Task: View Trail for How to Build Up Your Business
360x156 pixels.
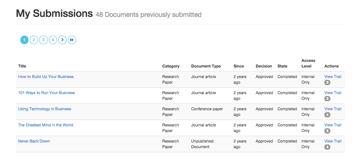Action: 333,76
